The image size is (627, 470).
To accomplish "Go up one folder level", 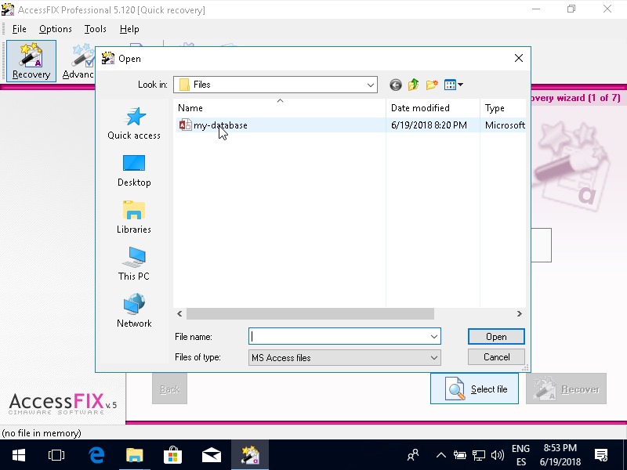I will (x=413, y=85).
